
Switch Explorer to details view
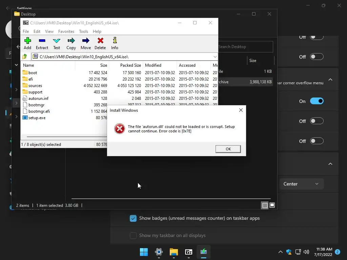(265, 205)
